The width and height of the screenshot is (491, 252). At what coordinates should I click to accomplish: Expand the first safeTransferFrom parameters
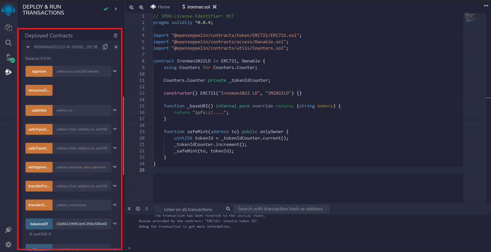point(115,129)
